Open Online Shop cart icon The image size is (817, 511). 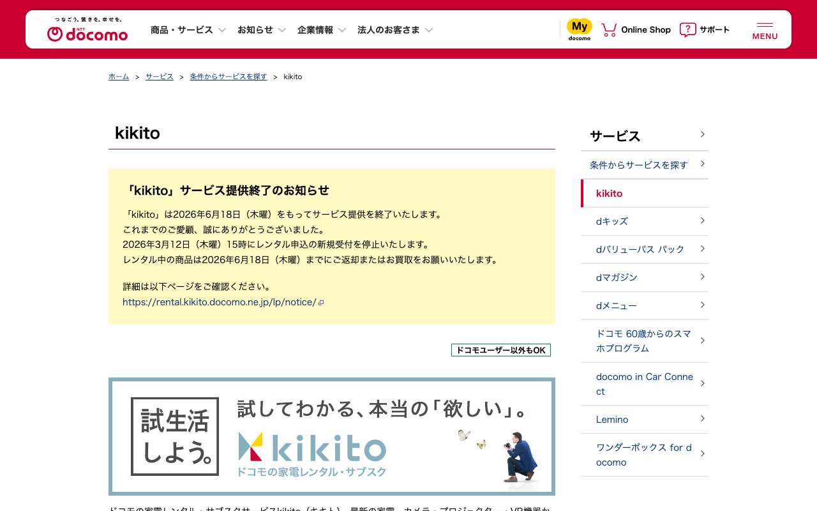(x=609, y=29)
